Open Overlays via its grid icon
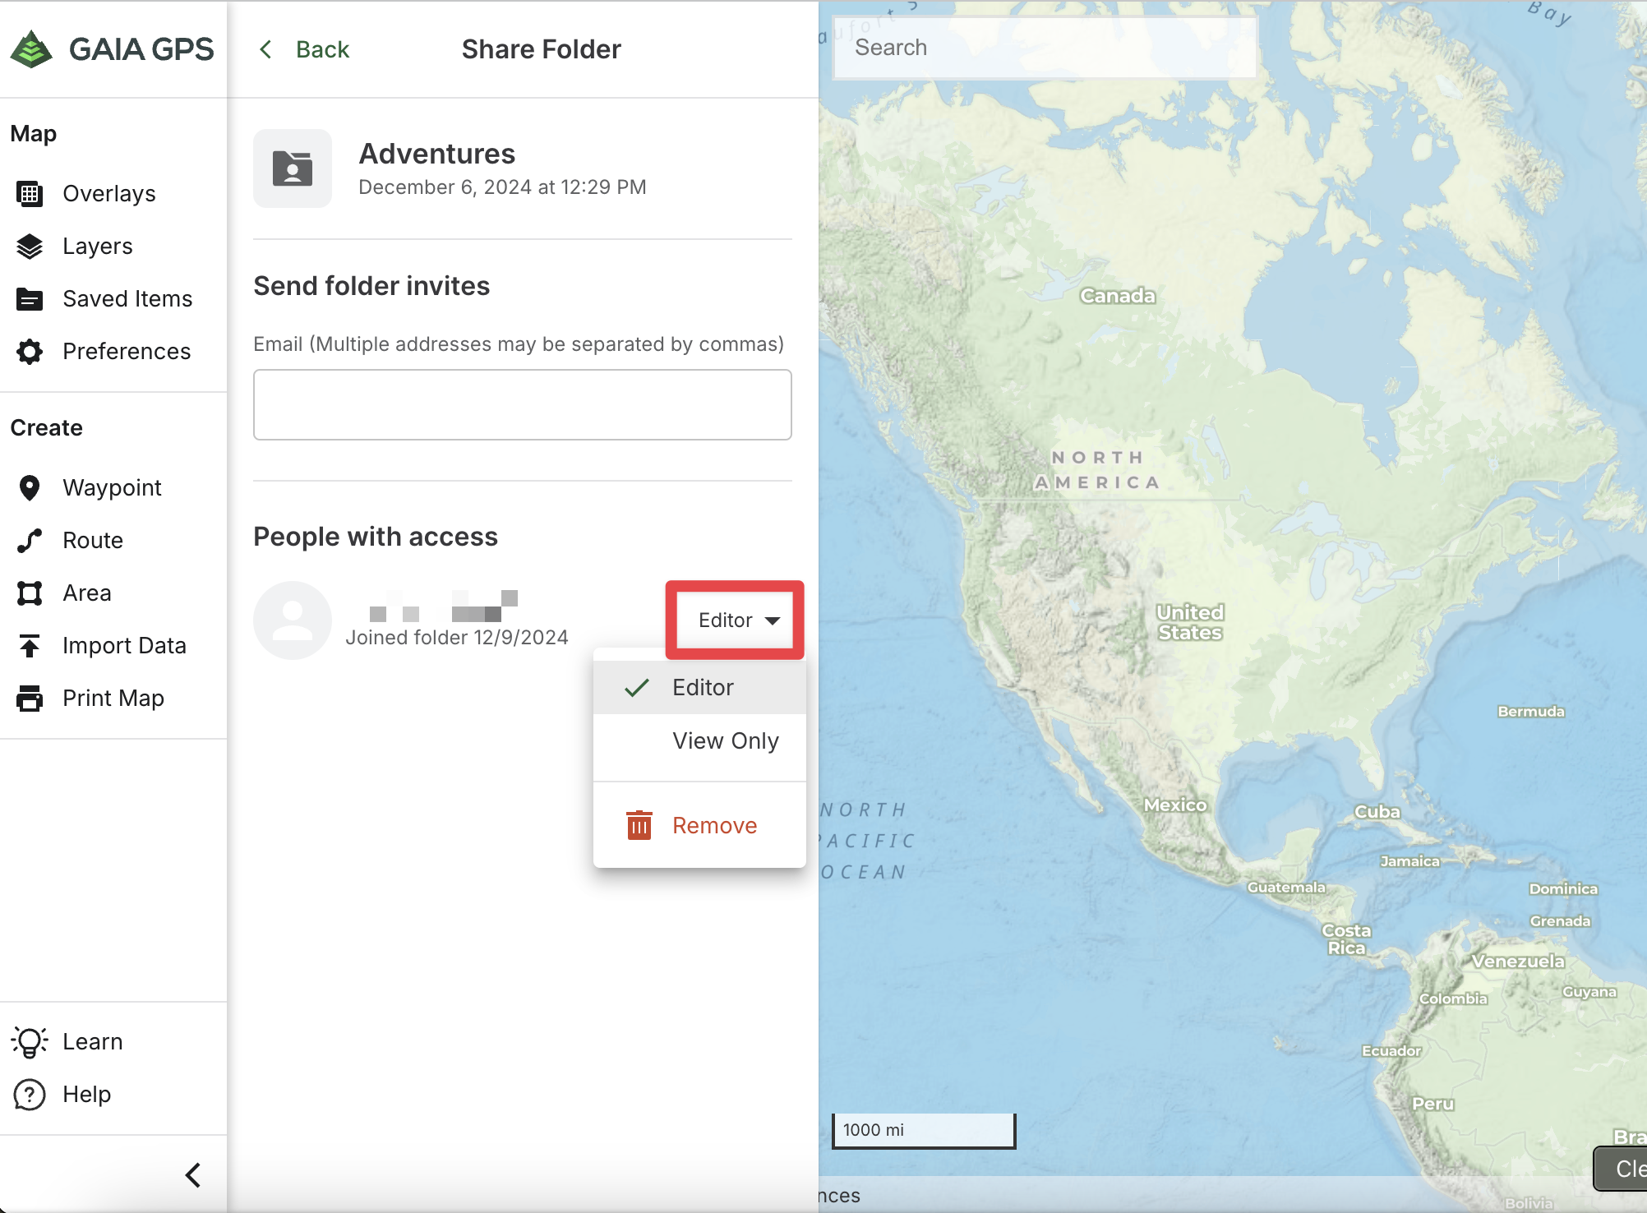Image resolution: width=1647 pixels, height=1213 pixels. pyautogui.click(x=30, y=193)
